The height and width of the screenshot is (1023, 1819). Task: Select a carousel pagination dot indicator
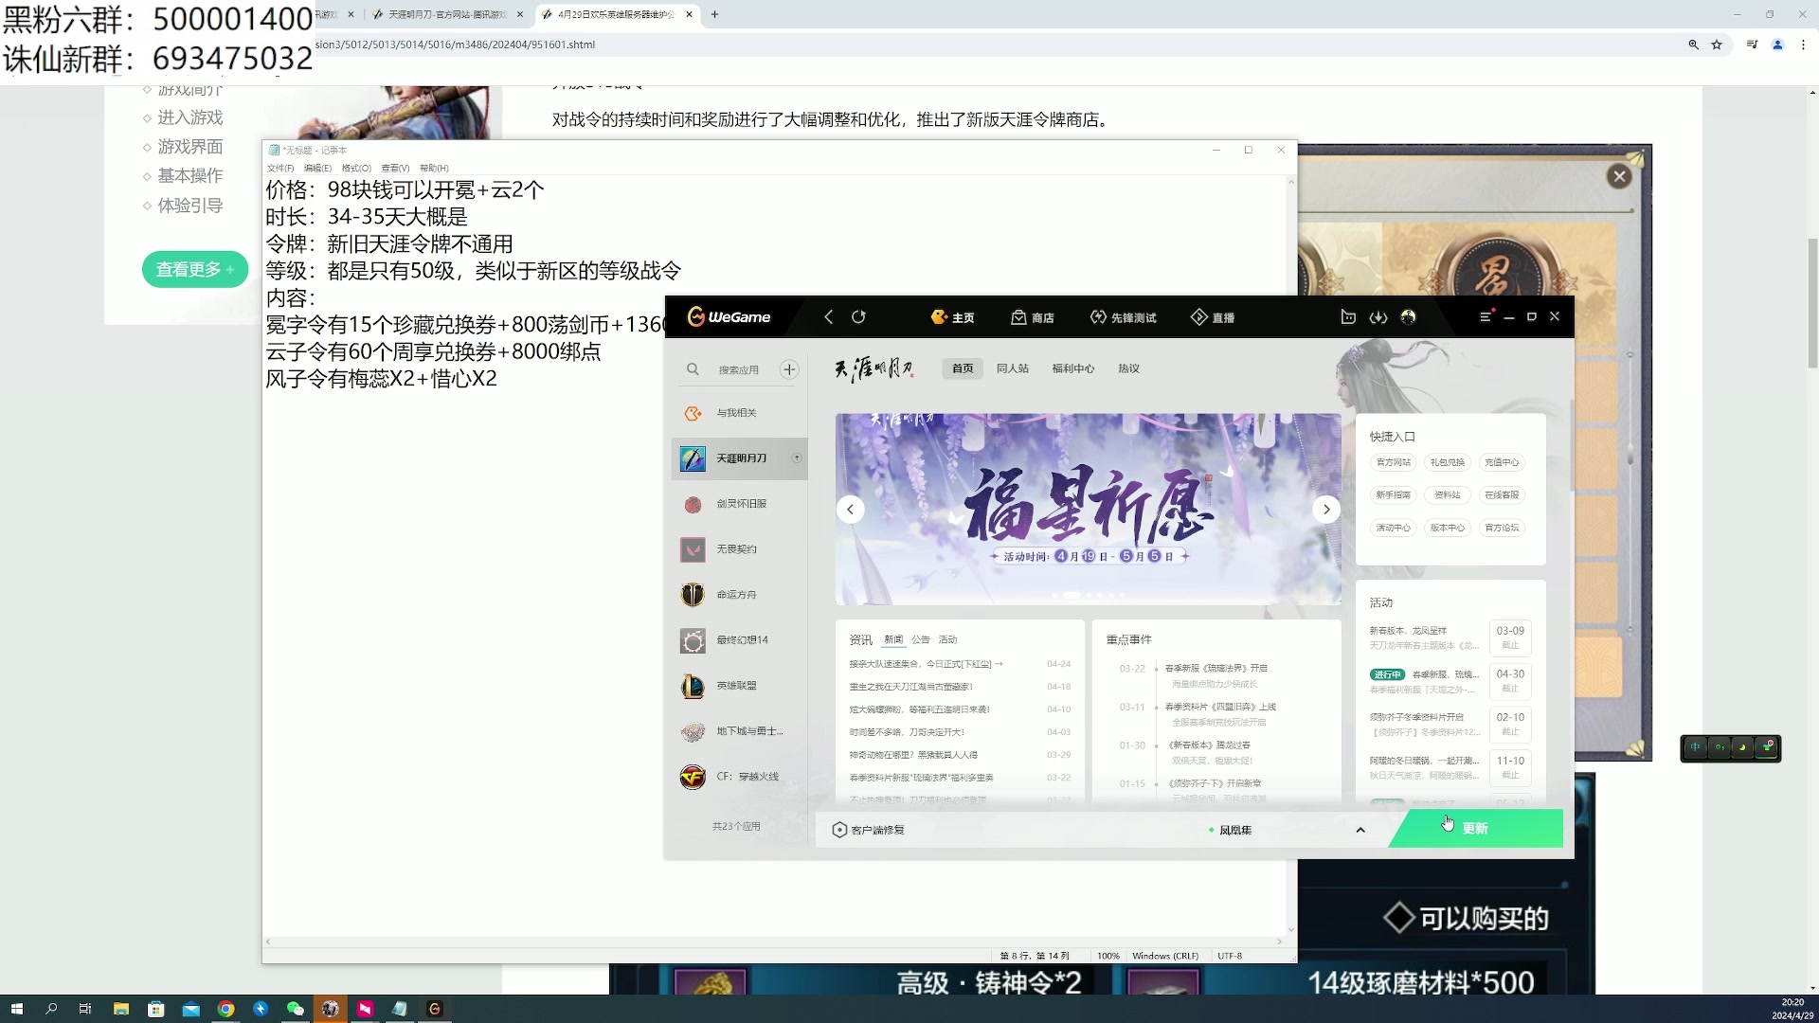click(x=1088, y=596)
